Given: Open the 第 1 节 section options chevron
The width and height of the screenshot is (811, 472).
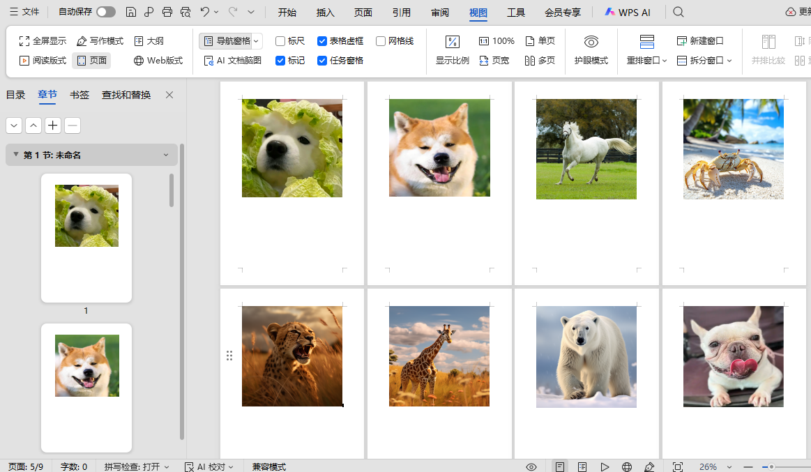Looking at the screenshot, I should 166,155.
